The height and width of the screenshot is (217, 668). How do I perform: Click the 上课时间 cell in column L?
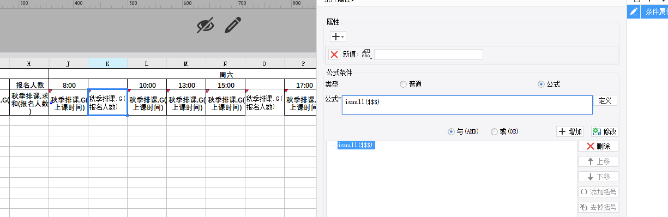(x=147, y=103)
